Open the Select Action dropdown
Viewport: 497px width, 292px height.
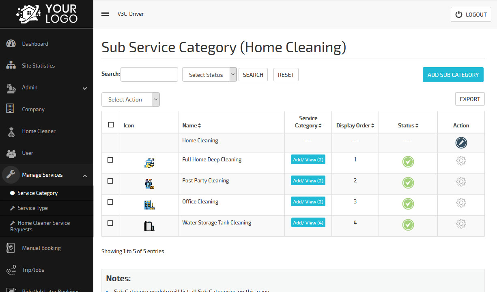point(130,99)
